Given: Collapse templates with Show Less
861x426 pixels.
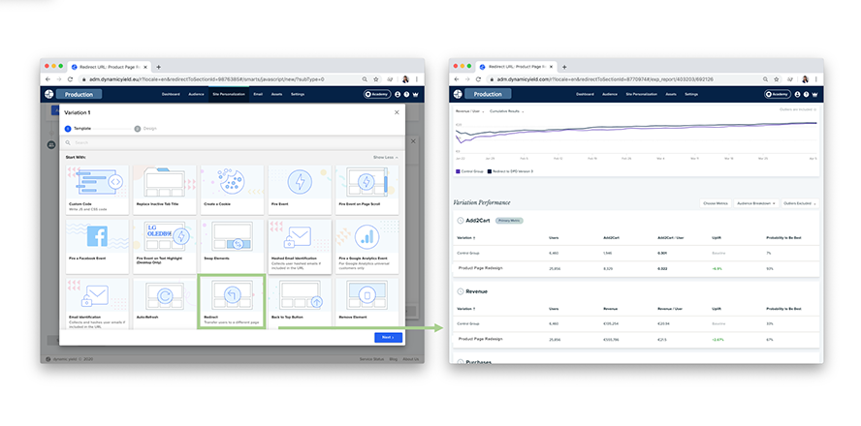Looking at the screenshot, I should [x=386, y=158].
